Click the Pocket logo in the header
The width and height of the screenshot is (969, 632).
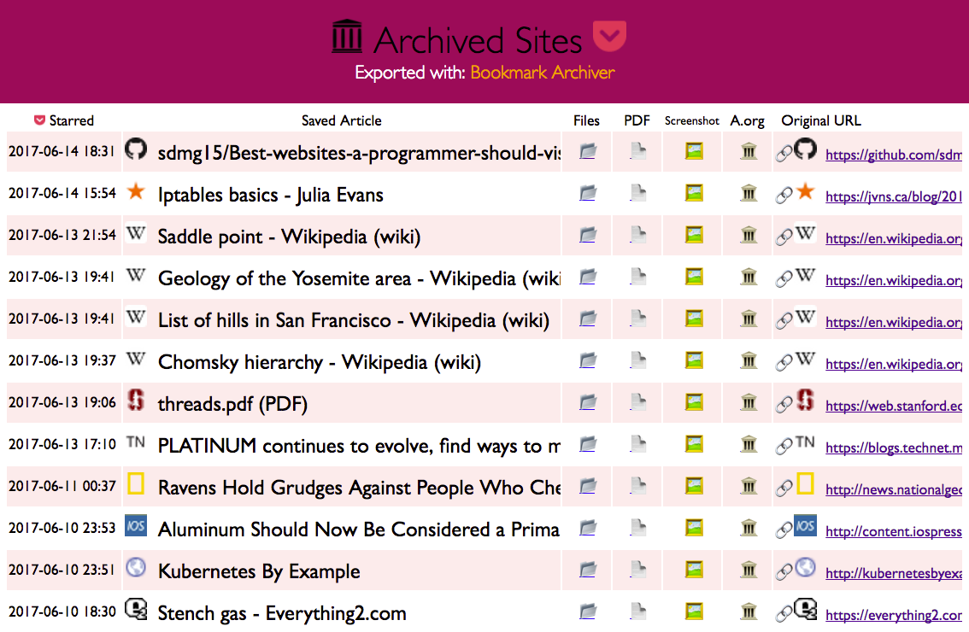(x=609, y=37)
